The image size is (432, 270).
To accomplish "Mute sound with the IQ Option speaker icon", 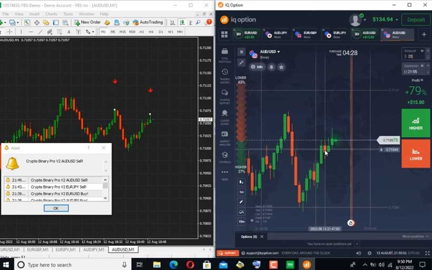I will (x=359, y=253).
